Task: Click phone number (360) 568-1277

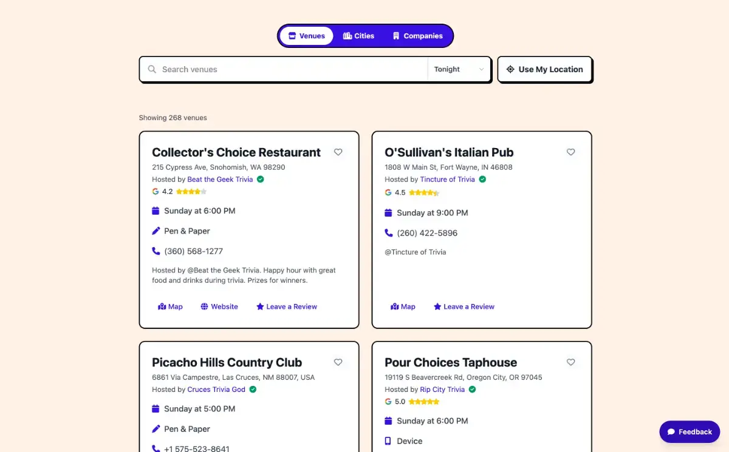Action: pyautogui.click(x=193, y=251)
